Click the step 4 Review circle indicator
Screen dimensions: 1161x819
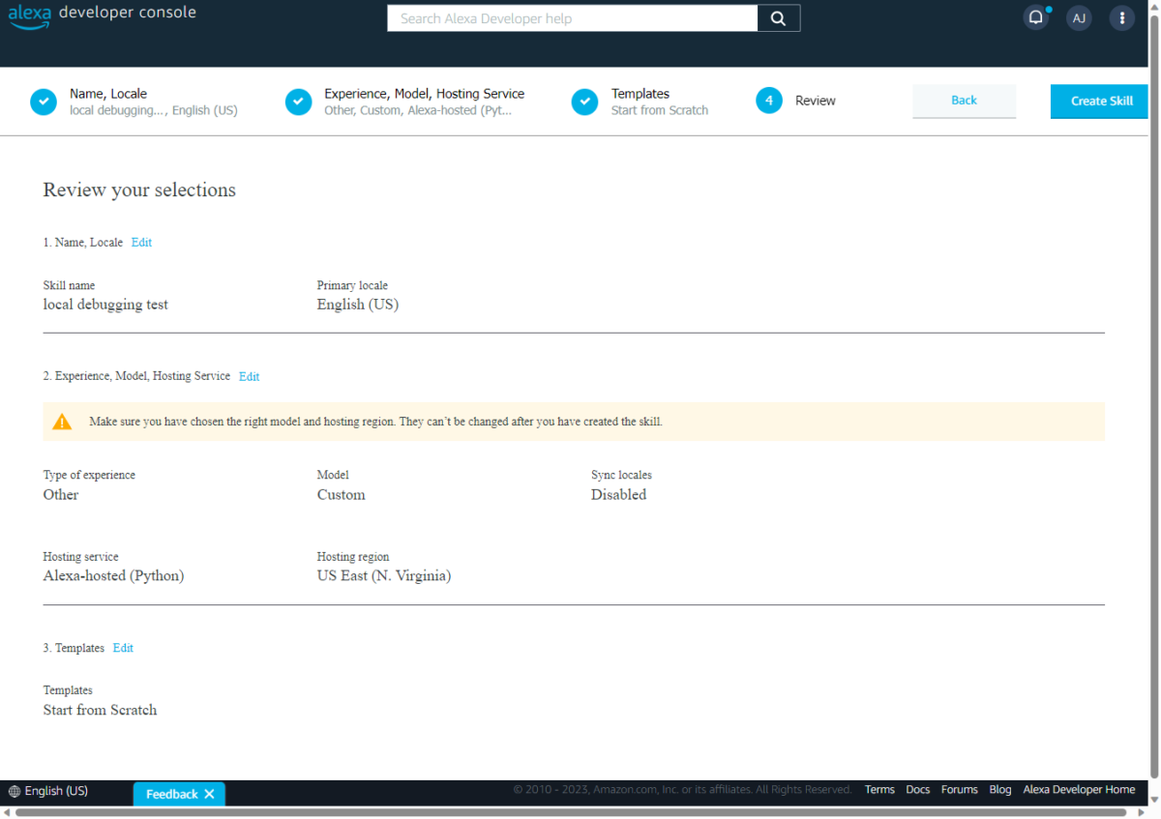click(x=768, y=101)
